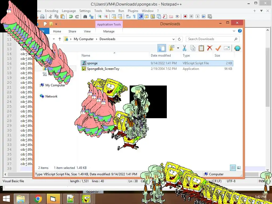This screenshot has width=272, height=204.
Task: Switch to the View ribbon tab in Explorer
Action: 87,31
